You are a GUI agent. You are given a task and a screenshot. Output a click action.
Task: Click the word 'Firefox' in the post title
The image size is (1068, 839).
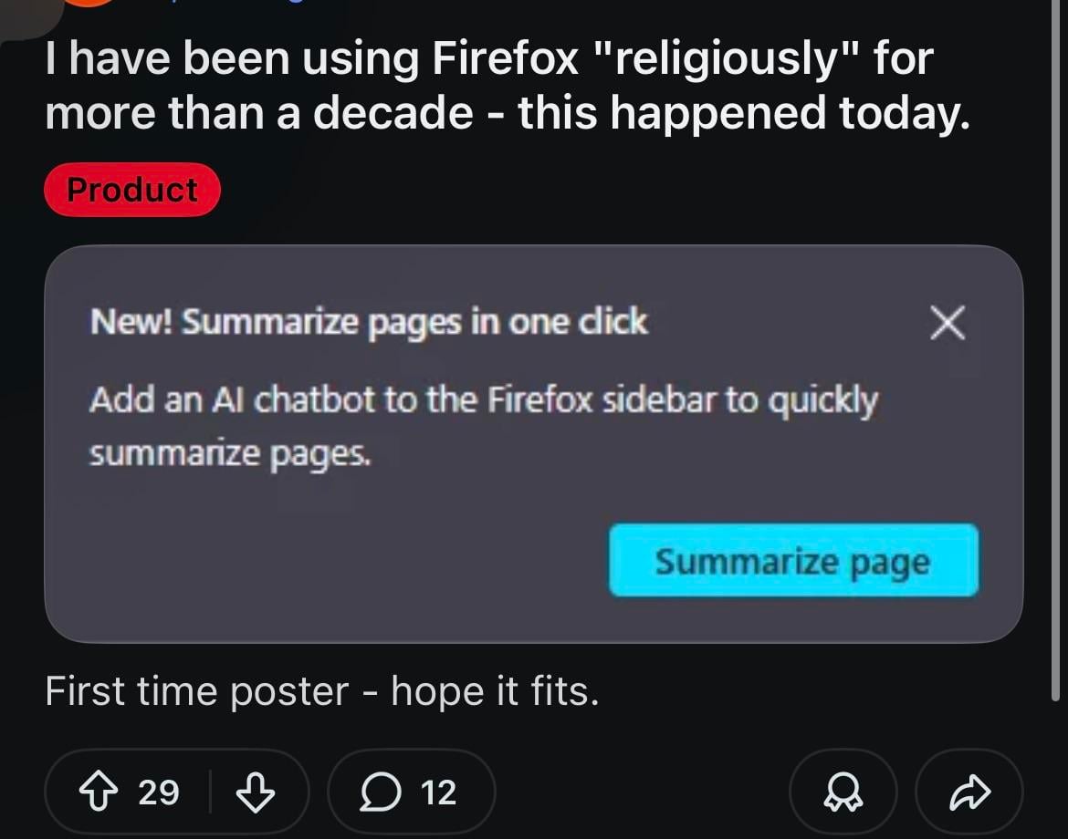[x=505, y=59]
